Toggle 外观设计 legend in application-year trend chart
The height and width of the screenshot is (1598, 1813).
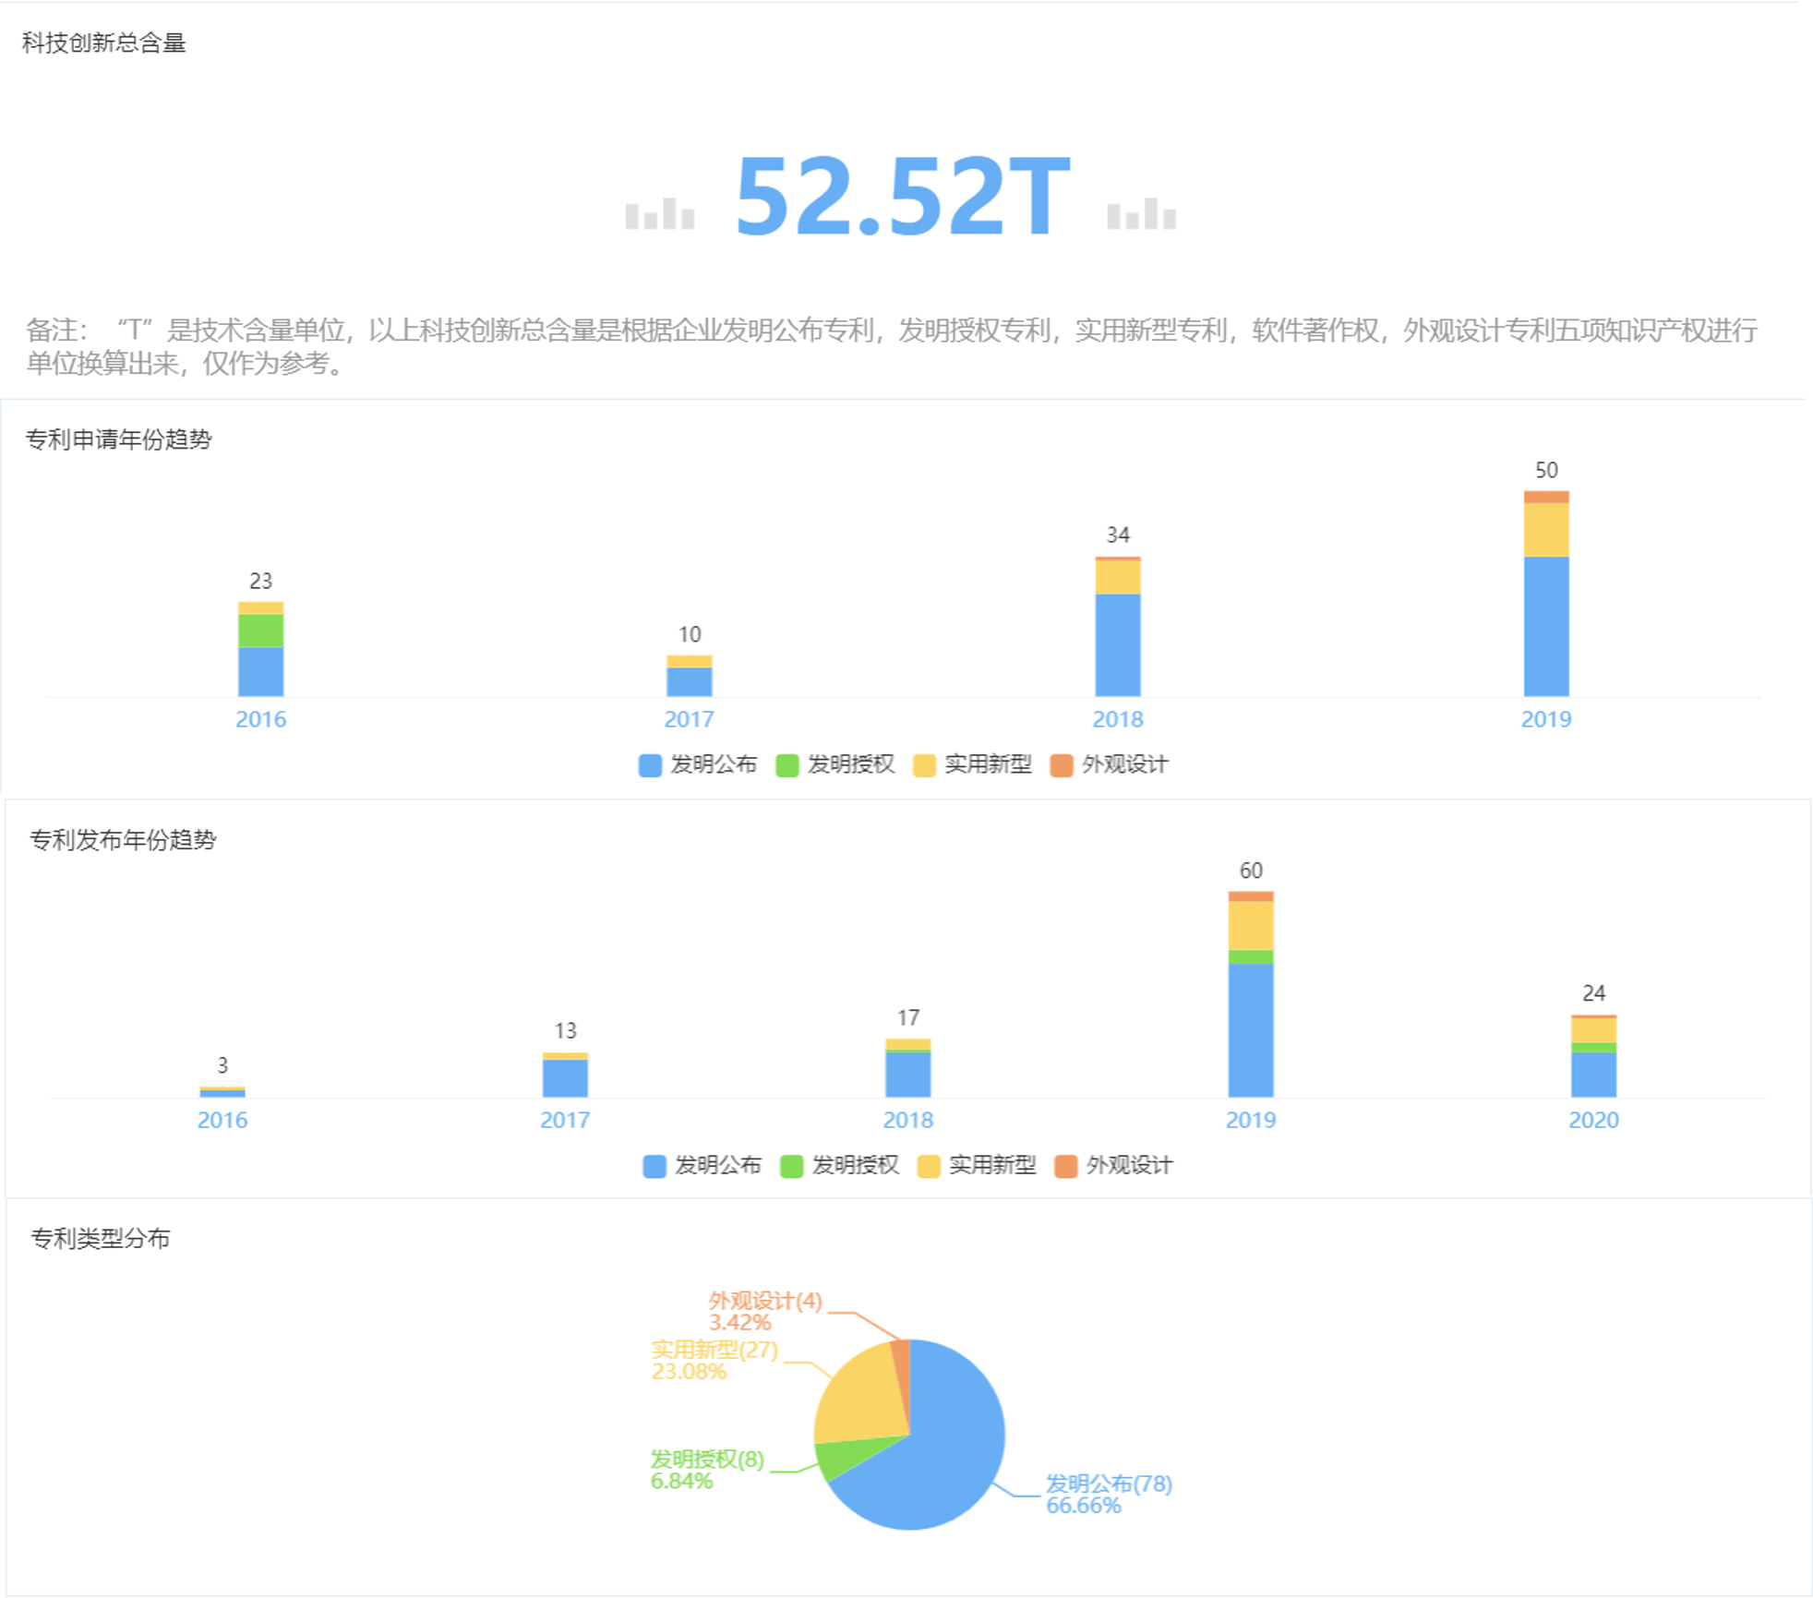tap(1110, 764)
